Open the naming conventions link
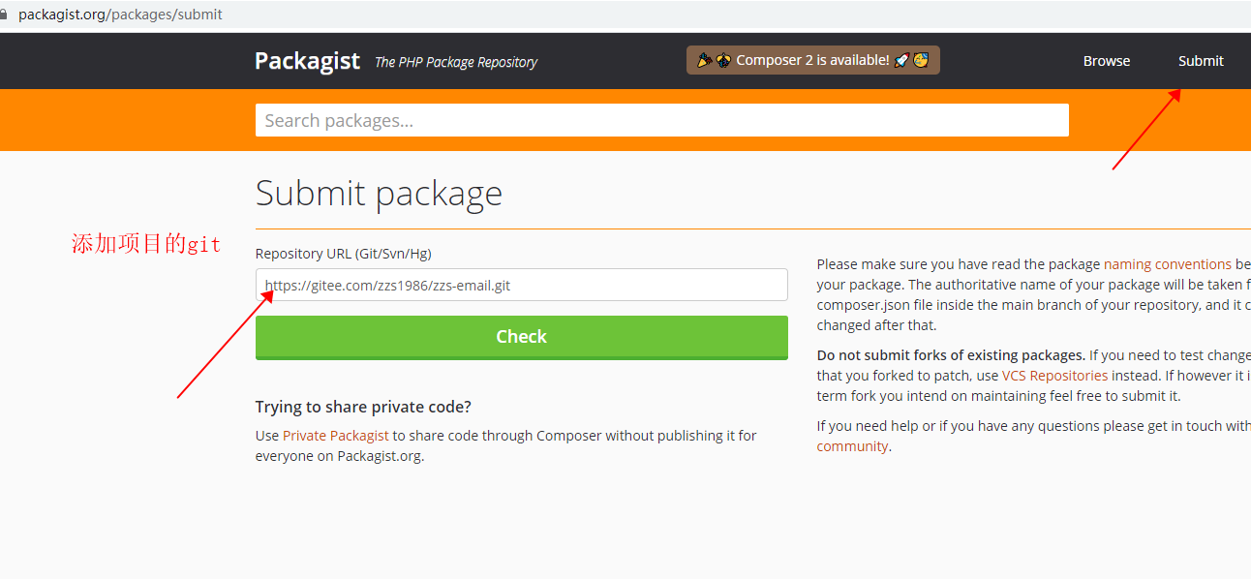The image size is (1251, 579). pyautogui.click(x=1168, y=263)
